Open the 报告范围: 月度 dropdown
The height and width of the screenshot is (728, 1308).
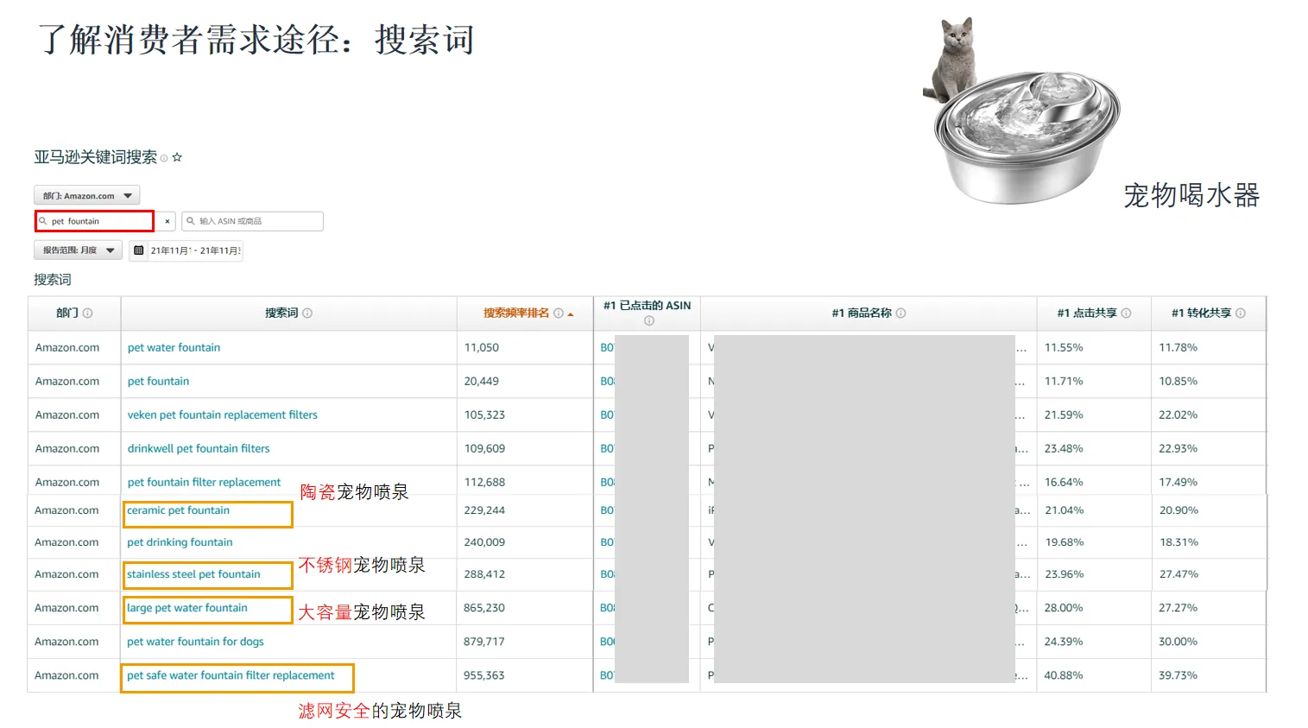point(79,250)
